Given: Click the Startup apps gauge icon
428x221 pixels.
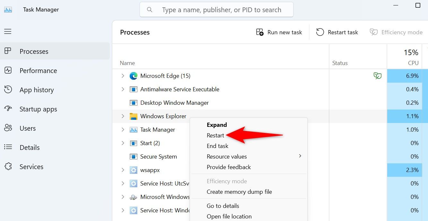Looking at the screenshot, I should tap(8, 109).
